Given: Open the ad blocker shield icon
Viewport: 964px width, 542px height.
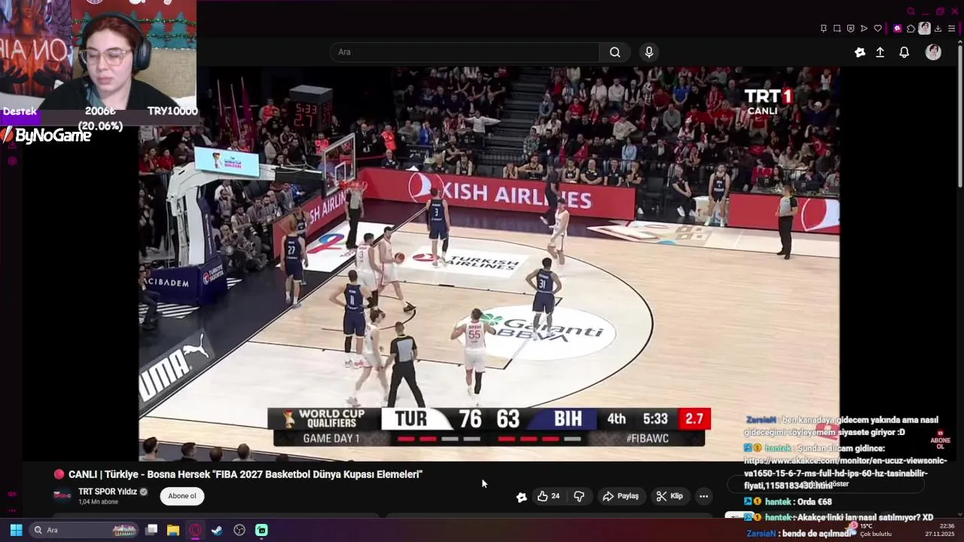Looking at the screenshot, I should 850,29.
